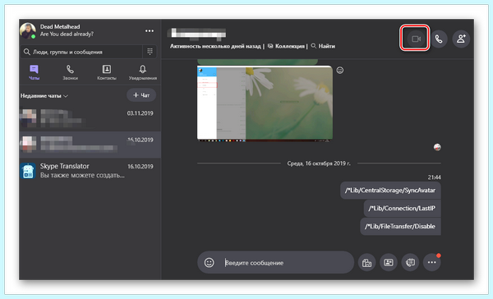Expand the Недавние чаты dropdown

tap(44, 96)
